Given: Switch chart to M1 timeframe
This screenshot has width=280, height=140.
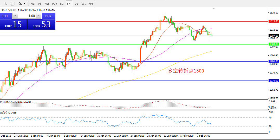Looking at the screenshot, I should coord(32,4).
